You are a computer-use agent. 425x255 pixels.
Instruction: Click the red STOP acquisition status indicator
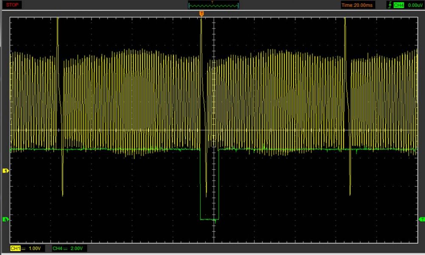11,5
